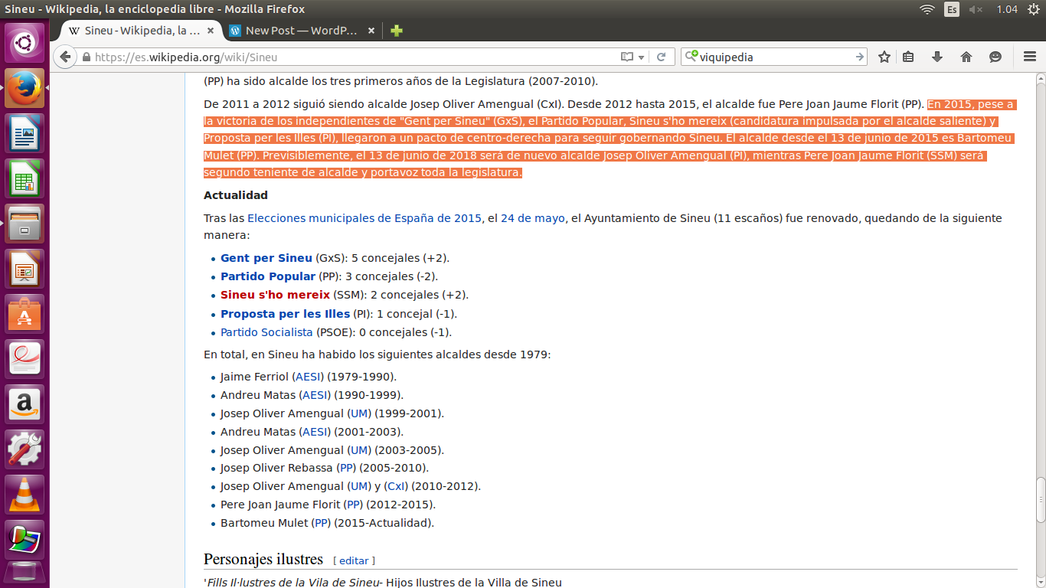This screenshot has width=1046, height=588.
Task: Click the Firefox Hello smiley icon
Action: click(995, 57)
